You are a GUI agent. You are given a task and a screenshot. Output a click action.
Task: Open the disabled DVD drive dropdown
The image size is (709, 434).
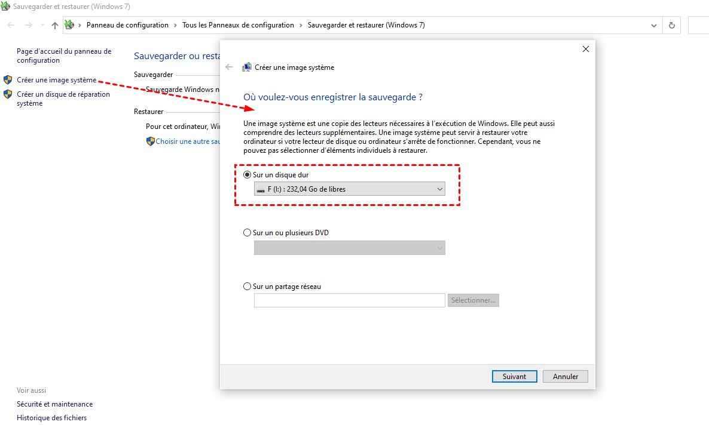pos(350,248)
